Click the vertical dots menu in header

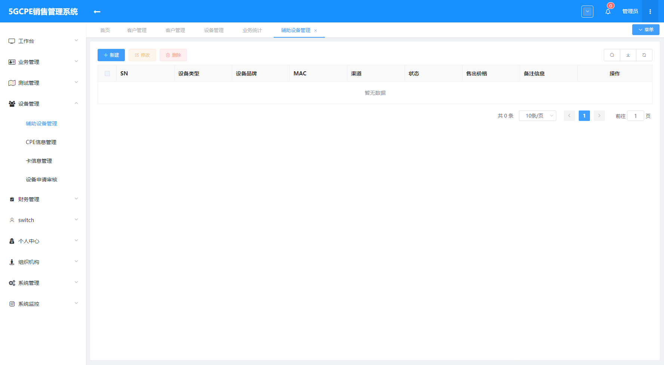650,11
